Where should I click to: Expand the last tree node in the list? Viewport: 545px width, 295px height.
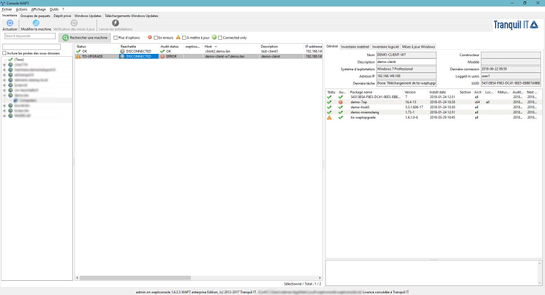[5, 116]
